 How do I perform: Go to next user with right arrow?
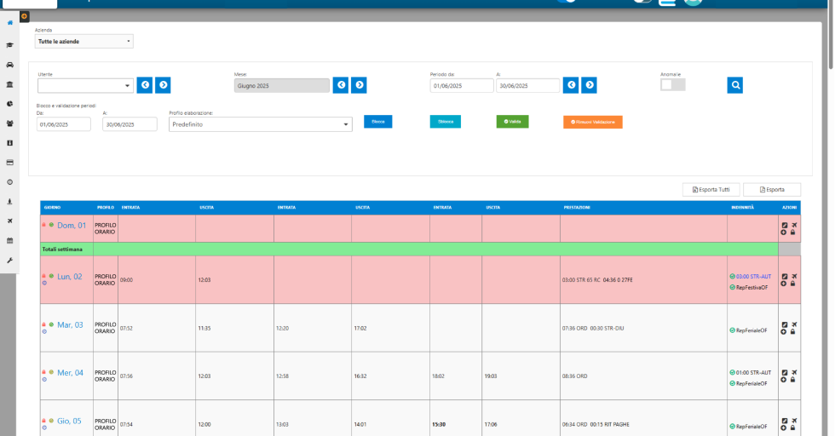(163, 85)
